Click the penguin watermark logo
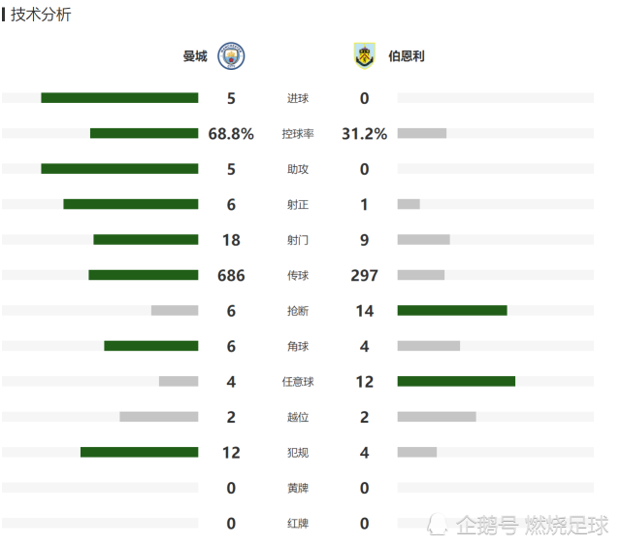This screenshot has height=547, width=622. click(439, 525)
